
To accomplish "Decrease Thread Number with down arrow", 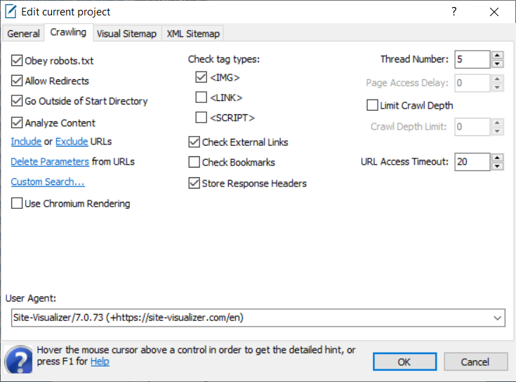I will [498, 64].
